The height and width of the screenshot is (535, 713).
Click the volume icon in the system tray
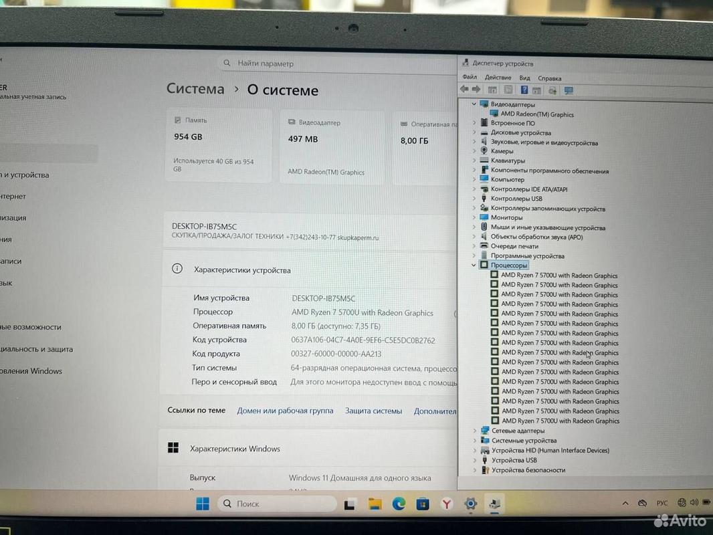[694, 502]
